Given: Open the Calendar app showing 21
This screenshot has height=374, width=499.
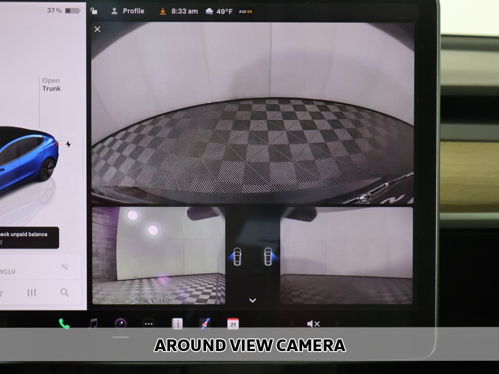Looking at the screenshot, I should point(233,324).
